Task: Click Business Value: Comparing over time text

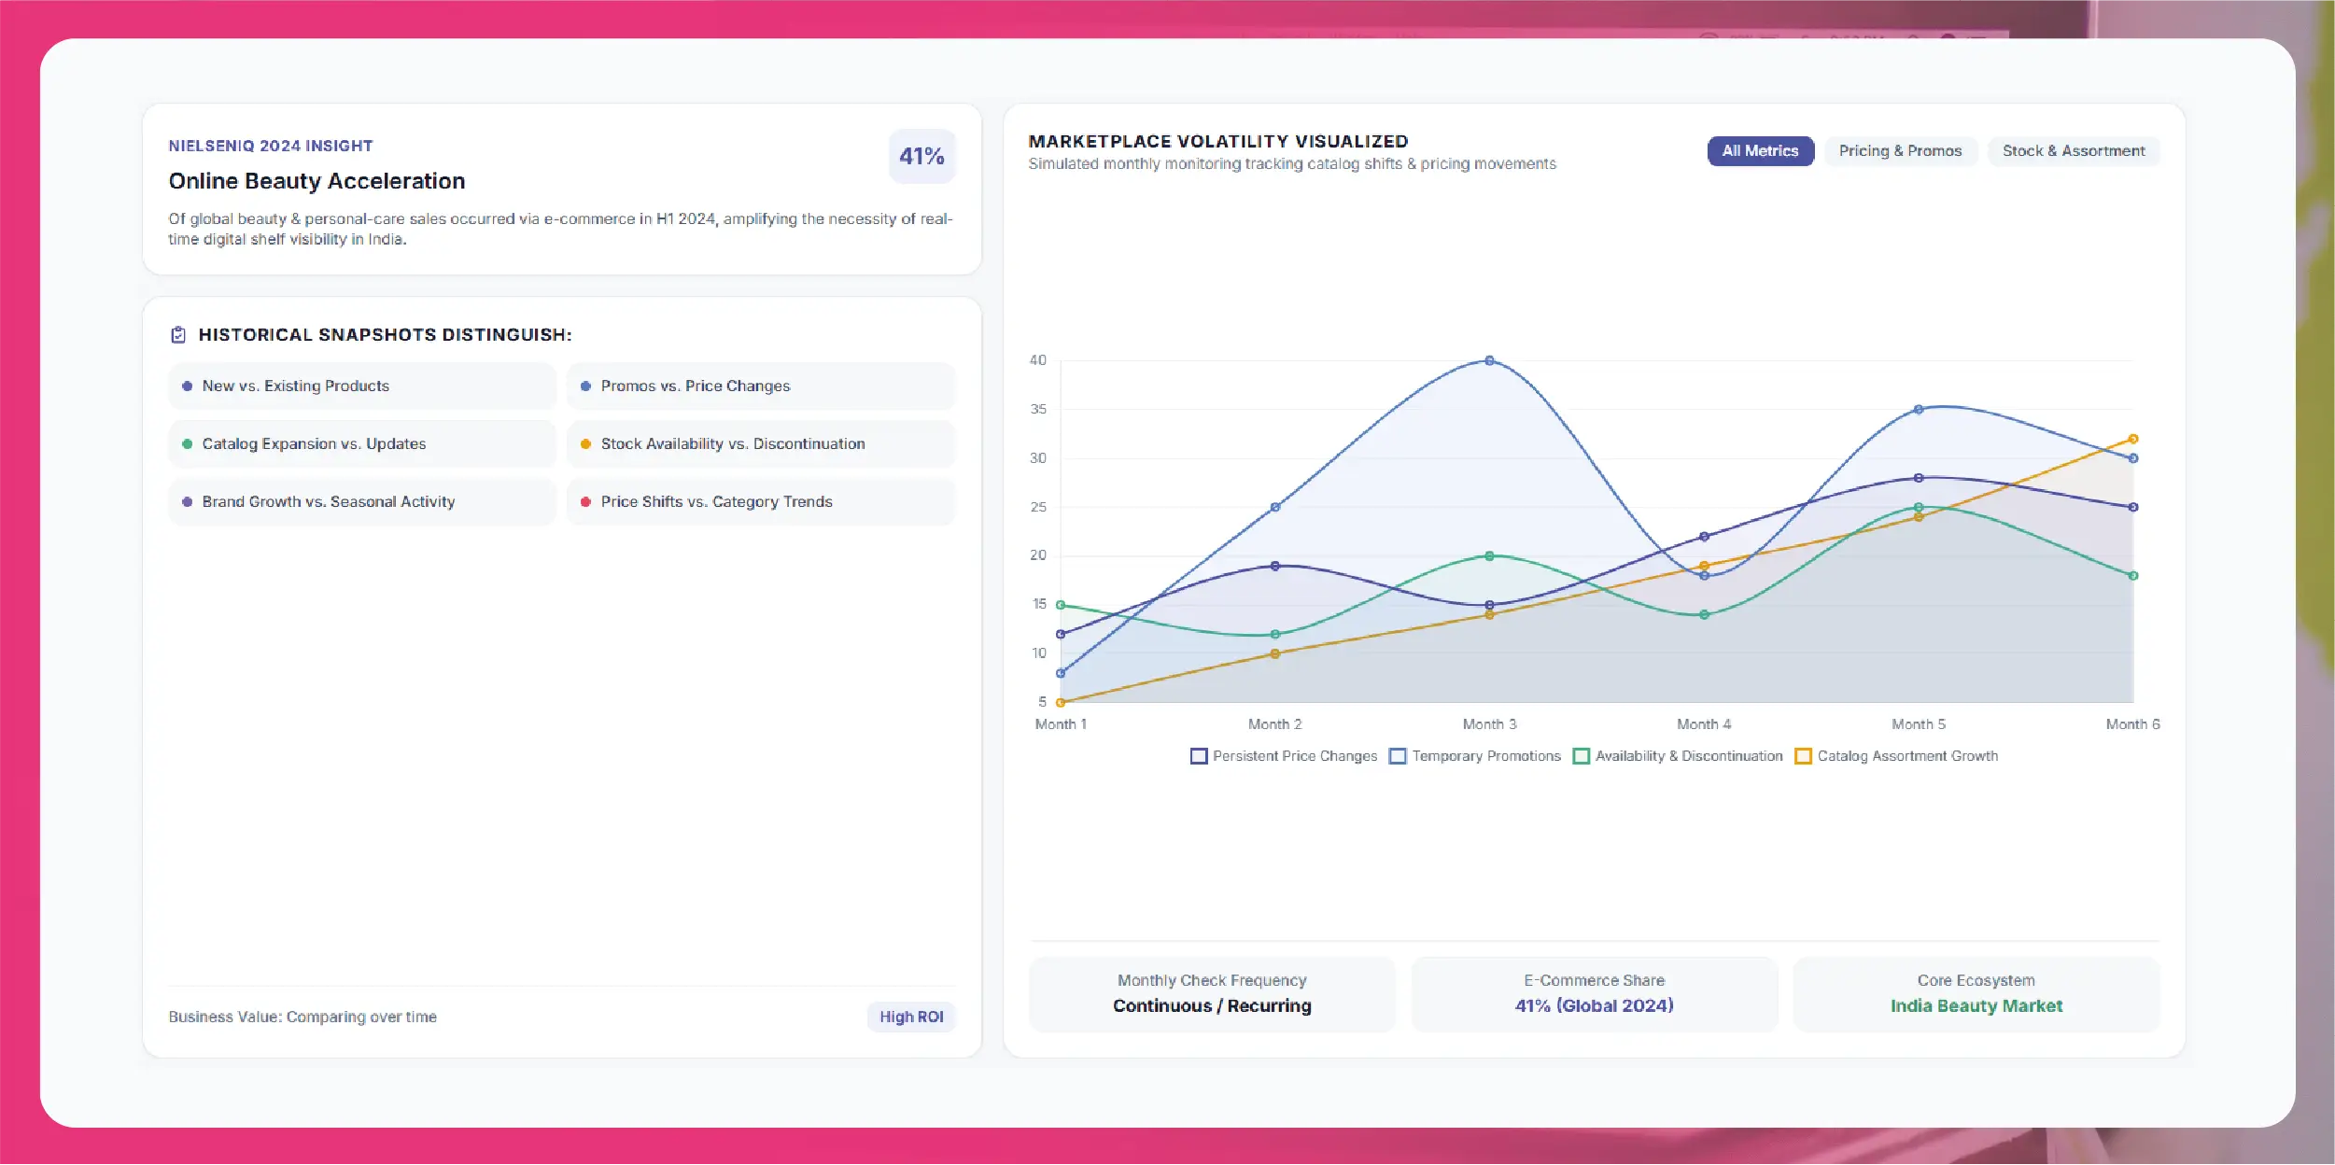Action: coord(302,1017)
